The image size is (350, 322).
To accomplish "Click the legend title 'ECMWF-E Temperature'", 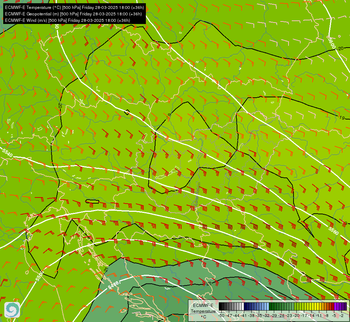I will 203,308.
